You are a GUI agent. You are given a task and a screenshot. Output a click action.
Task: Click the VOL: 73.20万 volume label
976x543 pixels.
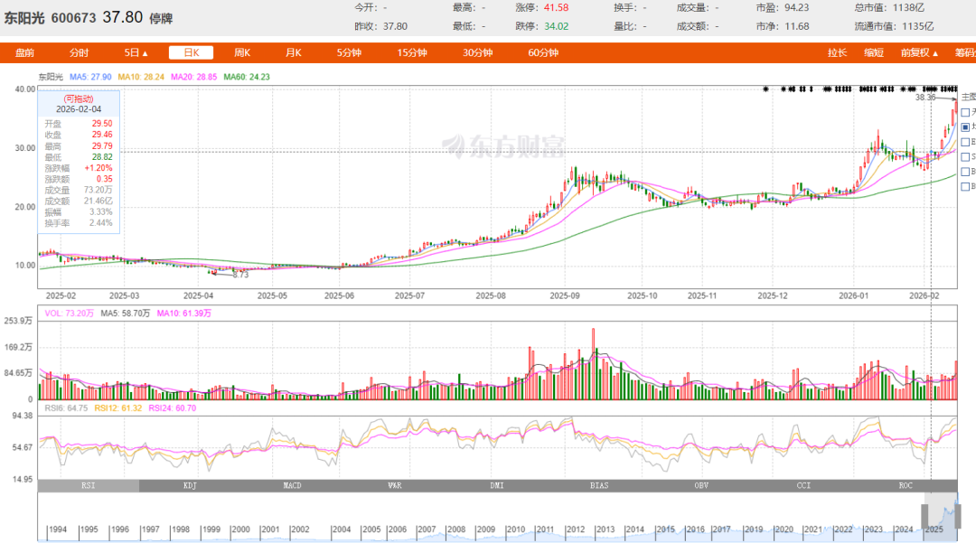coord(69,314)
